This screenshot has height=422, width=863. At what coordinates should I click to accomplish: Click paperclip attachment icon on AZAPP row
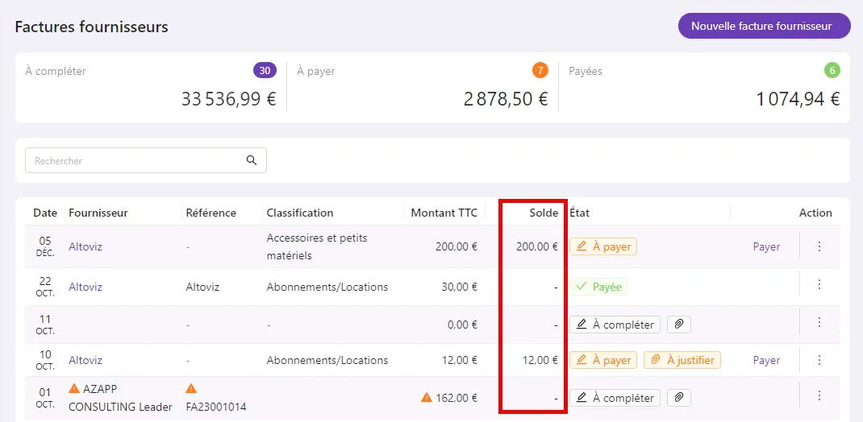[x=678, y=398]
